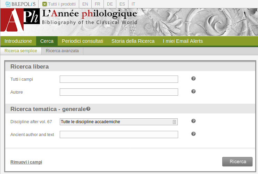Screen dimensions: 258x174
Task: Switch language to ES
Action: 122,4
